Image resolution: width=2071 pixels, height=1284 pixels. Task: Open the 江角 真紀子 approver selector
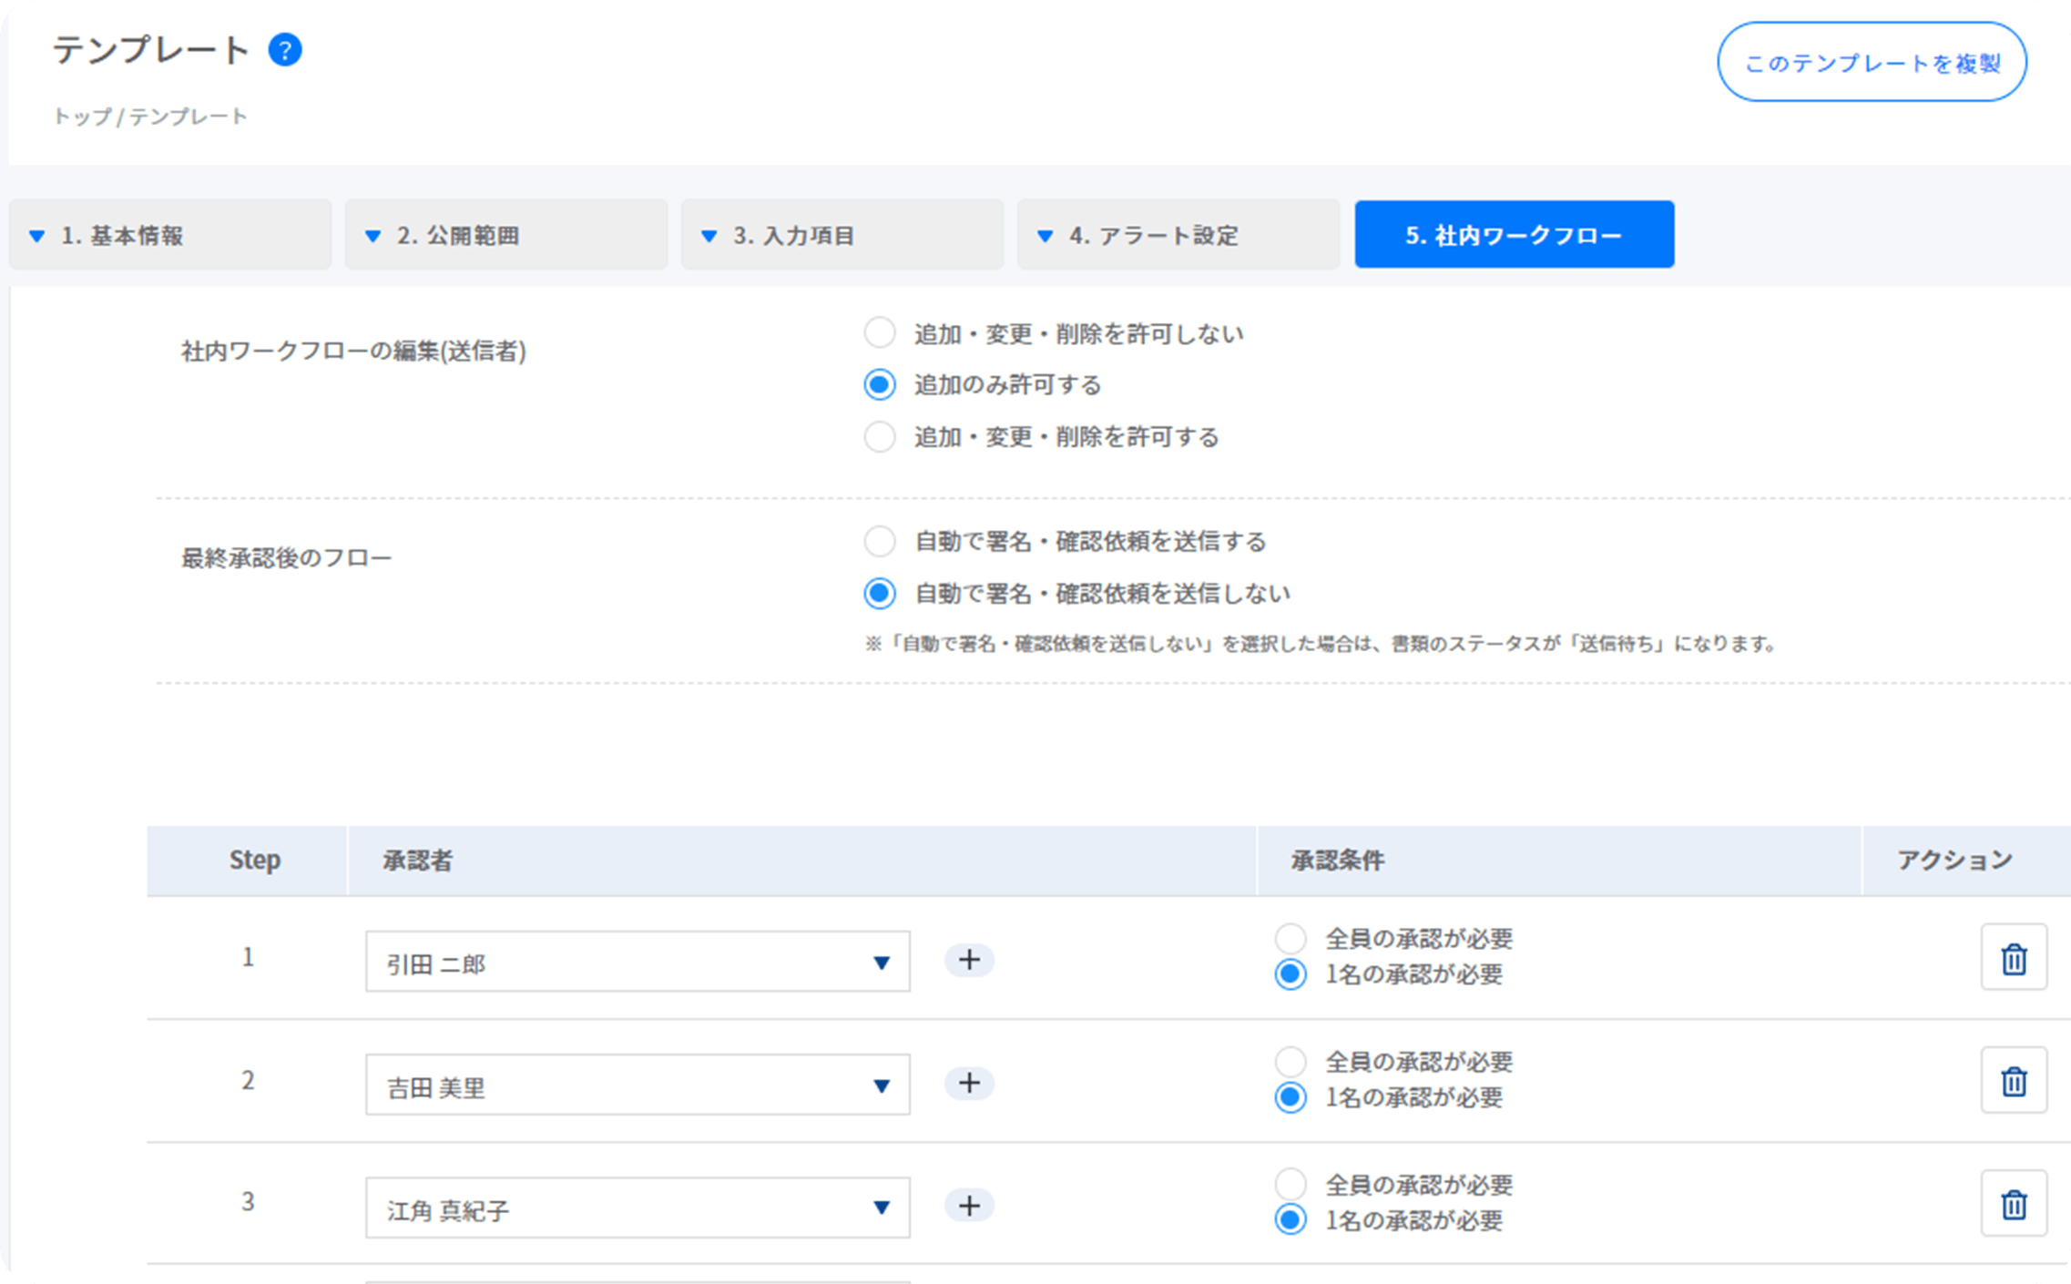[x=638, y=1208]
